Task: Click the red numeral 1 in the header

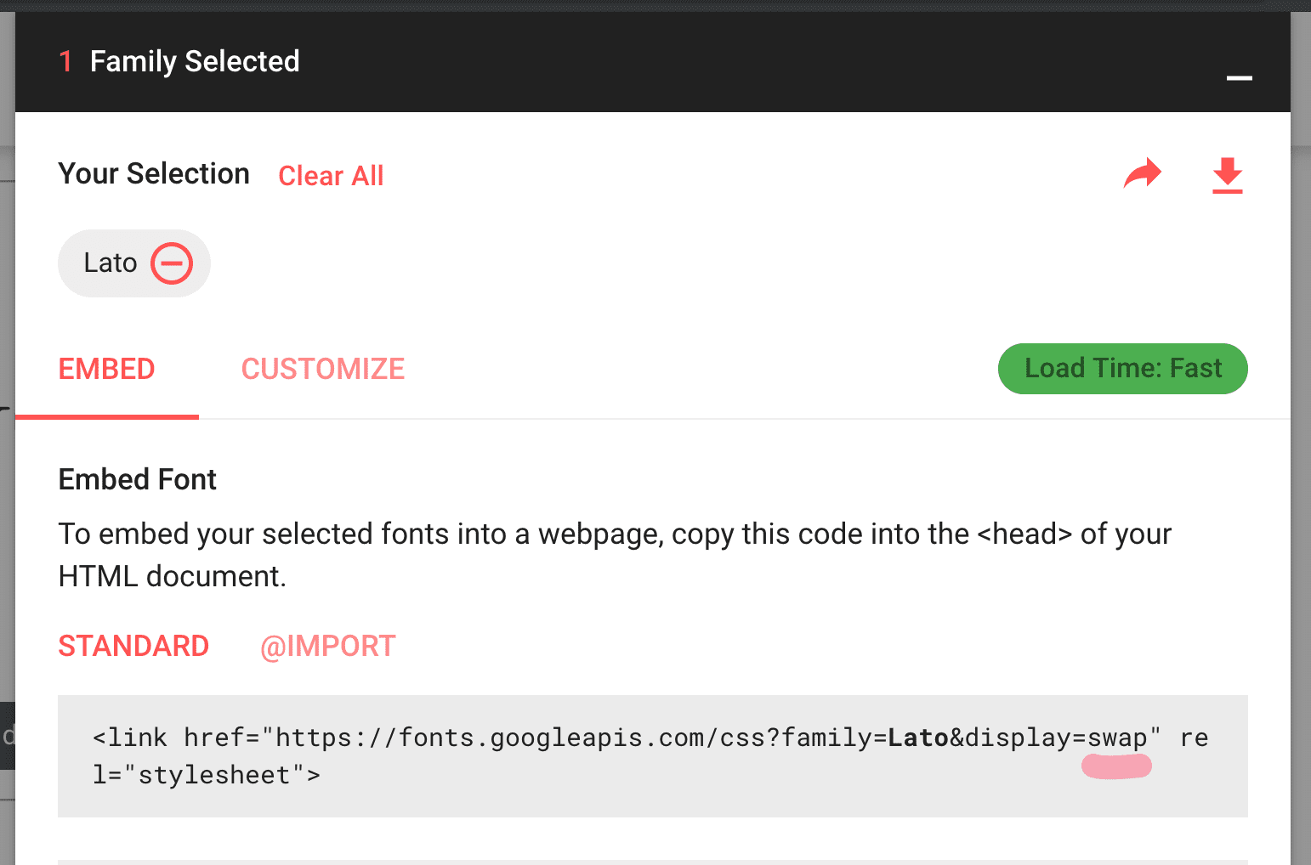Action: point(66,60)
